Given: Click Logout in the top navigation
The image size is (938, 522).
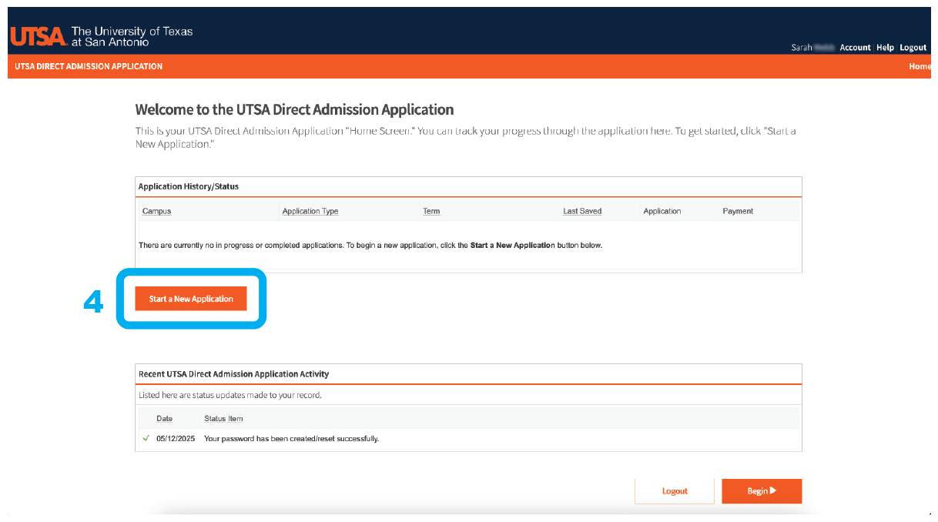Looking at the screenshot, I should click(x=913, y=48).
